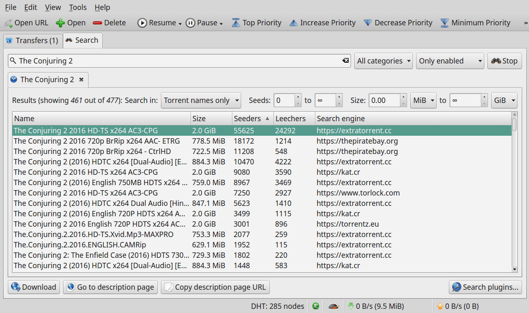Expand the Torrent names only dropdown
Screen dimensions: 529x313
tap(201, 100)
